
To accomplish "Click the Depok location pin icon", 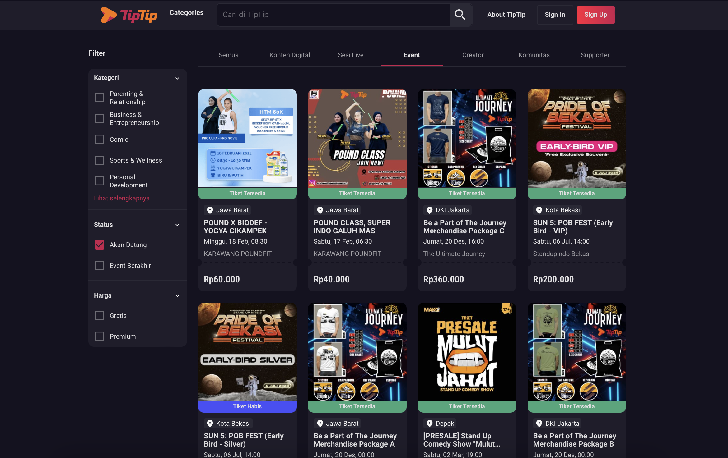I will pos(429,423).
